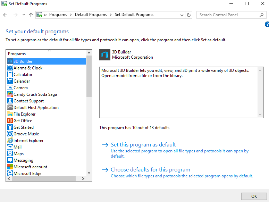The width and height of the screenshot is (269, 202).
Task: Click Choose defaults for this program
Action: click(x=150, y=170)
